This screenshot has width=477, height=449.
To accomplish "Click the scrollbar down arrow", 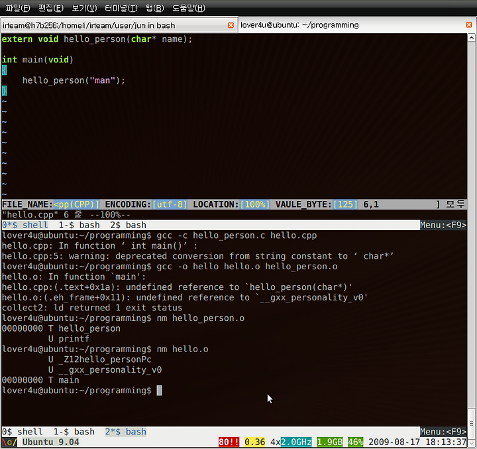I will click(472, 442).
